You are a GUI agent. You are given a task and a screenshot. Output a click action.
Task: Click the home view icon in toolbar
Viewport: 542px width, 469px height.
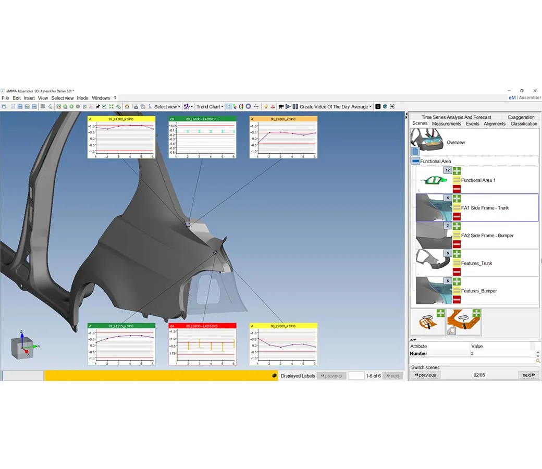click(x=127, y=107)
